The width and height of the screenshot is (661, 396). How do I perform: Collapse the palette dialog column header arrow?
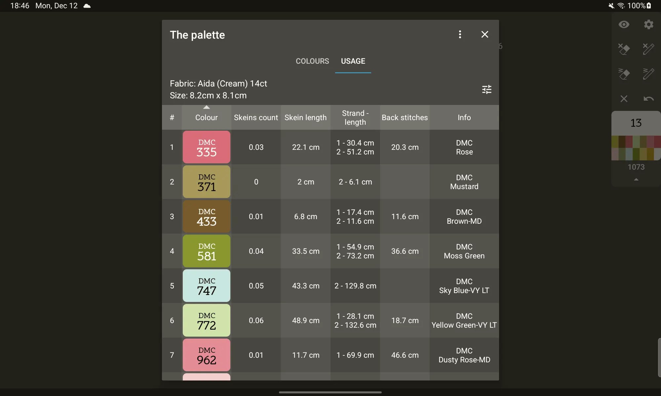click(x=206, y=107)
